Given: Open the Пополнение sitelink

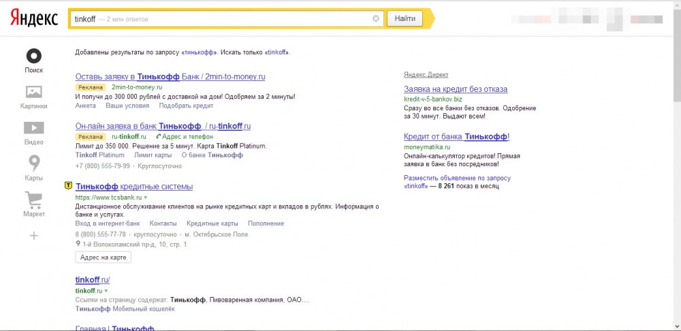Looking at the screenshot, I should click(x=266, y=223).
